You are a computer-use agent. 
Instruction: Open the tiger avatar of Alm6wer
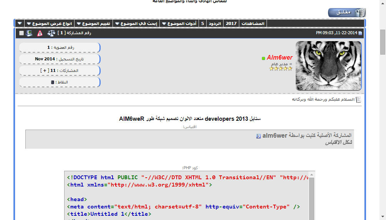click(329, 66)
